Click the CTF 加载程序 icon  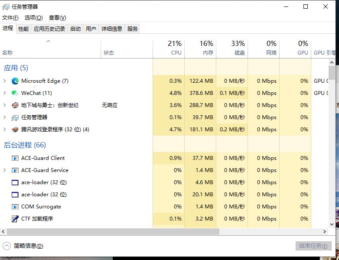point(15,219)
